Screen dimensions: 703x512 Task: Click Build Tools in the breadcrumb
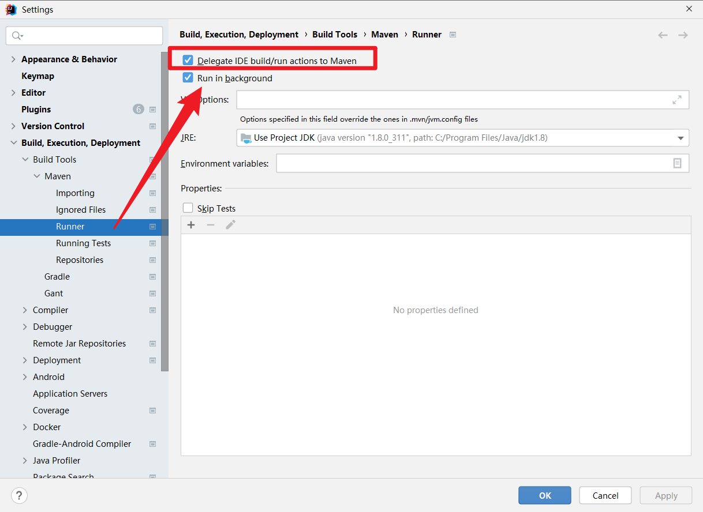pyautogui.click(x=335, y=35)
